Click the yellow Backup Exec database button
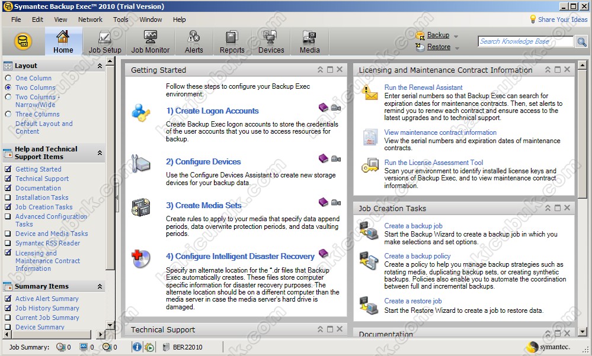 point(23,41)
